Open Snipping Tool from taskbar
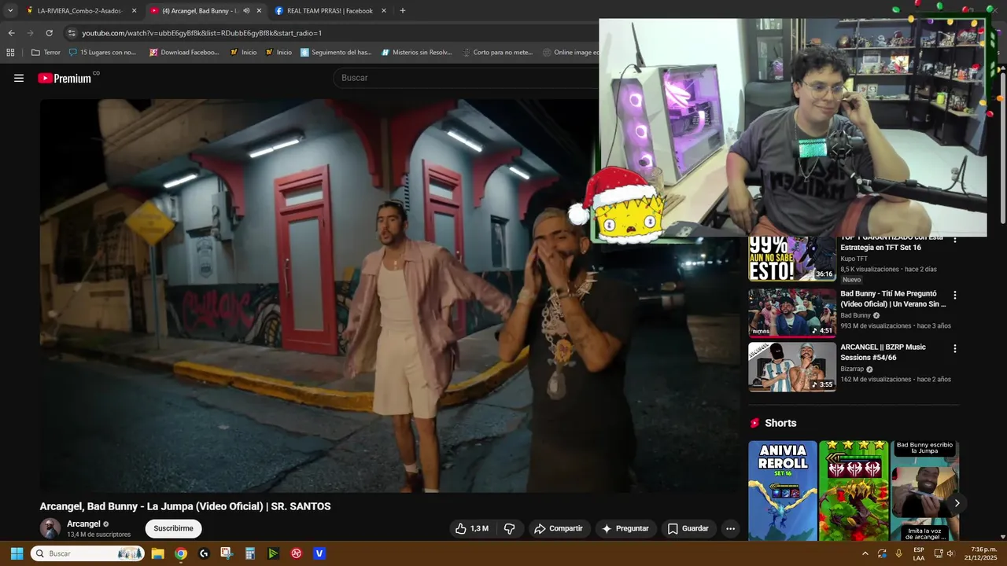1007x566 pixels. tap(227, 553)
